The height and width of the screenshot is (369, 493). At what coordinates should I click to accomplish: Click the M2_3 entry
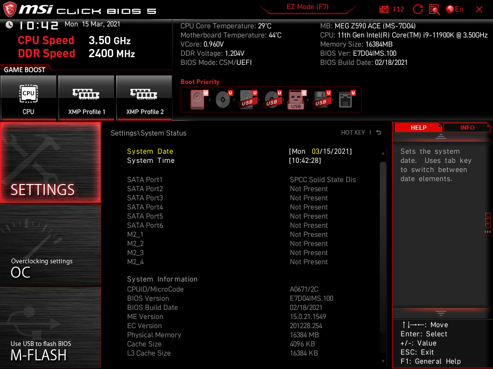[x=228, y=253]
